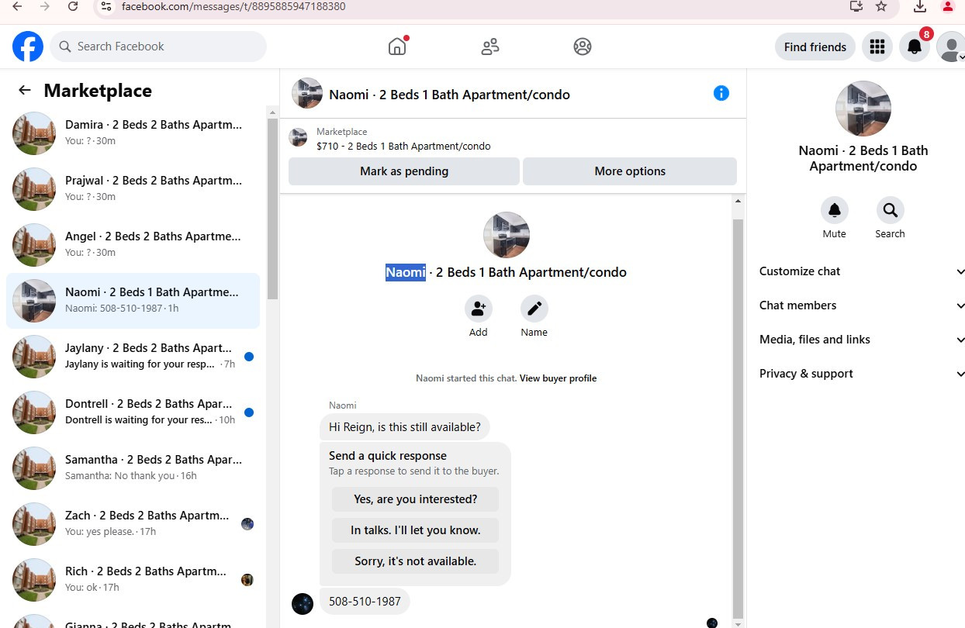Open the apps menu grid icon

pyautogui.click(x=877, y=47)
